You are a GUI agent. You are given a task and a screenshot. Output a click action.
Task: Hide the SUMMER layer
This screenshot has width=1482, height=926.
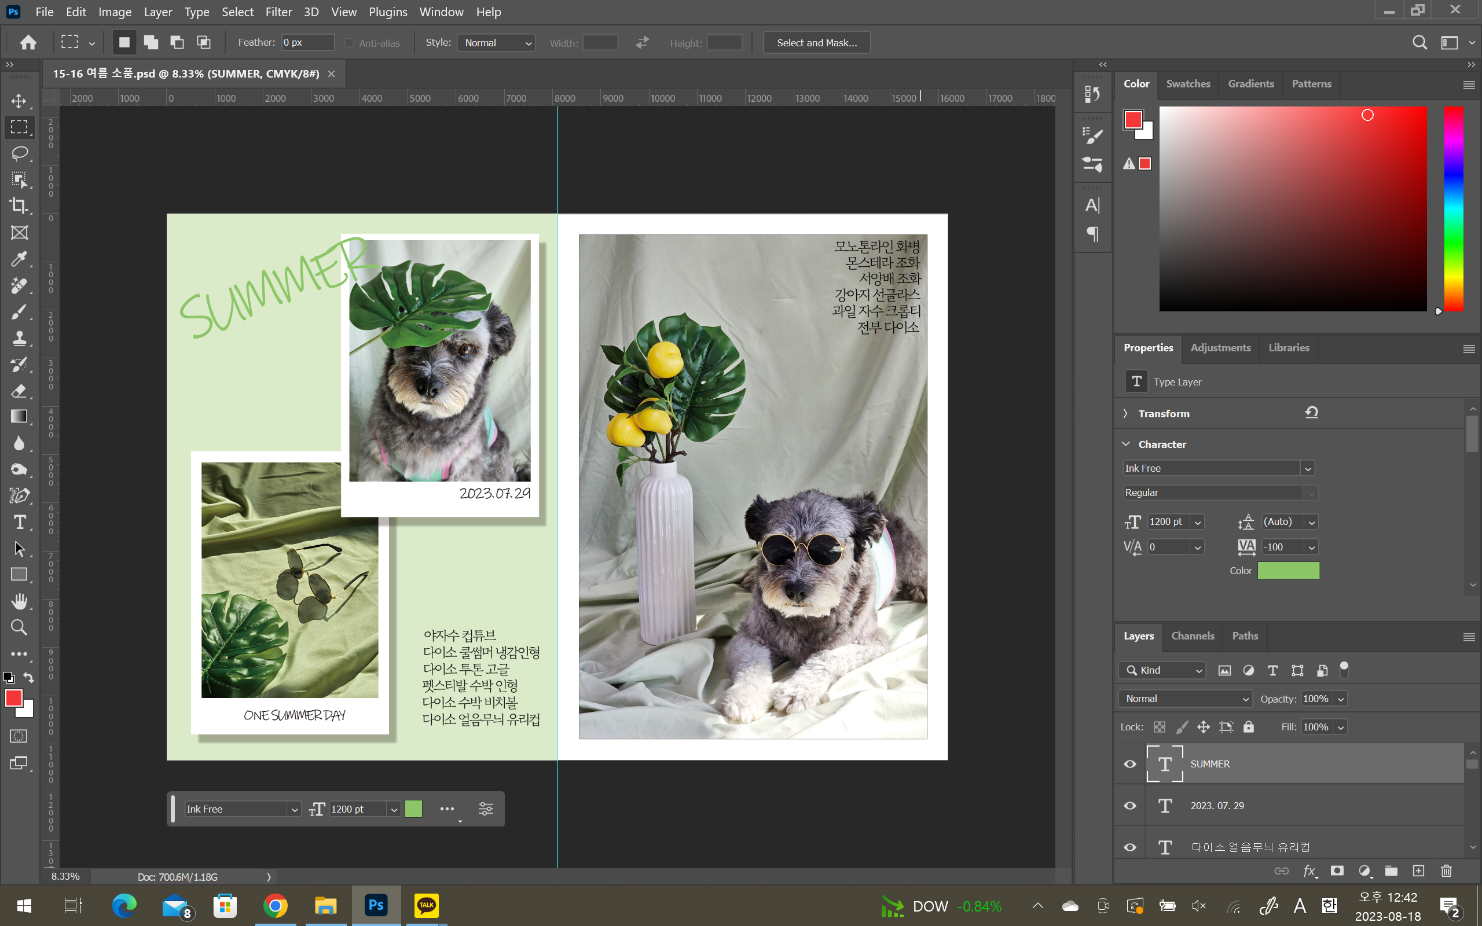coord(1130,764)
